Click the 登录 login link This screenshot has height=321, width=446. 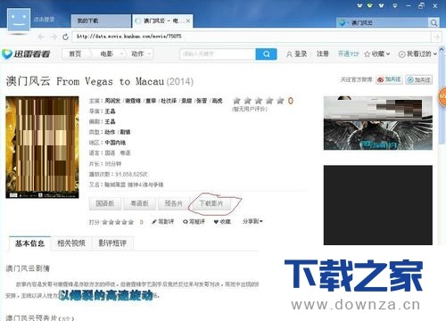tap(296, 54)
